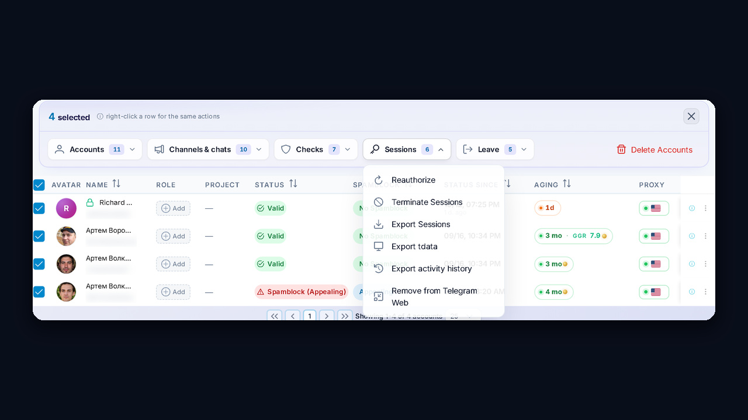Click the red Delete Accounts button
Viewport: 748px width, 420px height.
654,149
